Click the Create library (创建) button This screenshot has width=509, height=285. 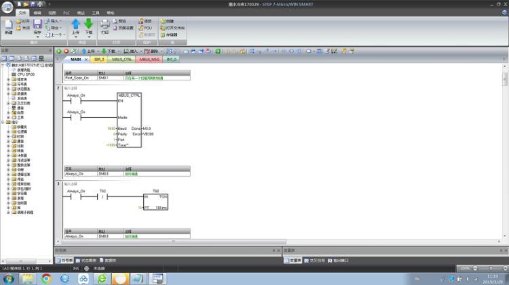click(167, 21)
